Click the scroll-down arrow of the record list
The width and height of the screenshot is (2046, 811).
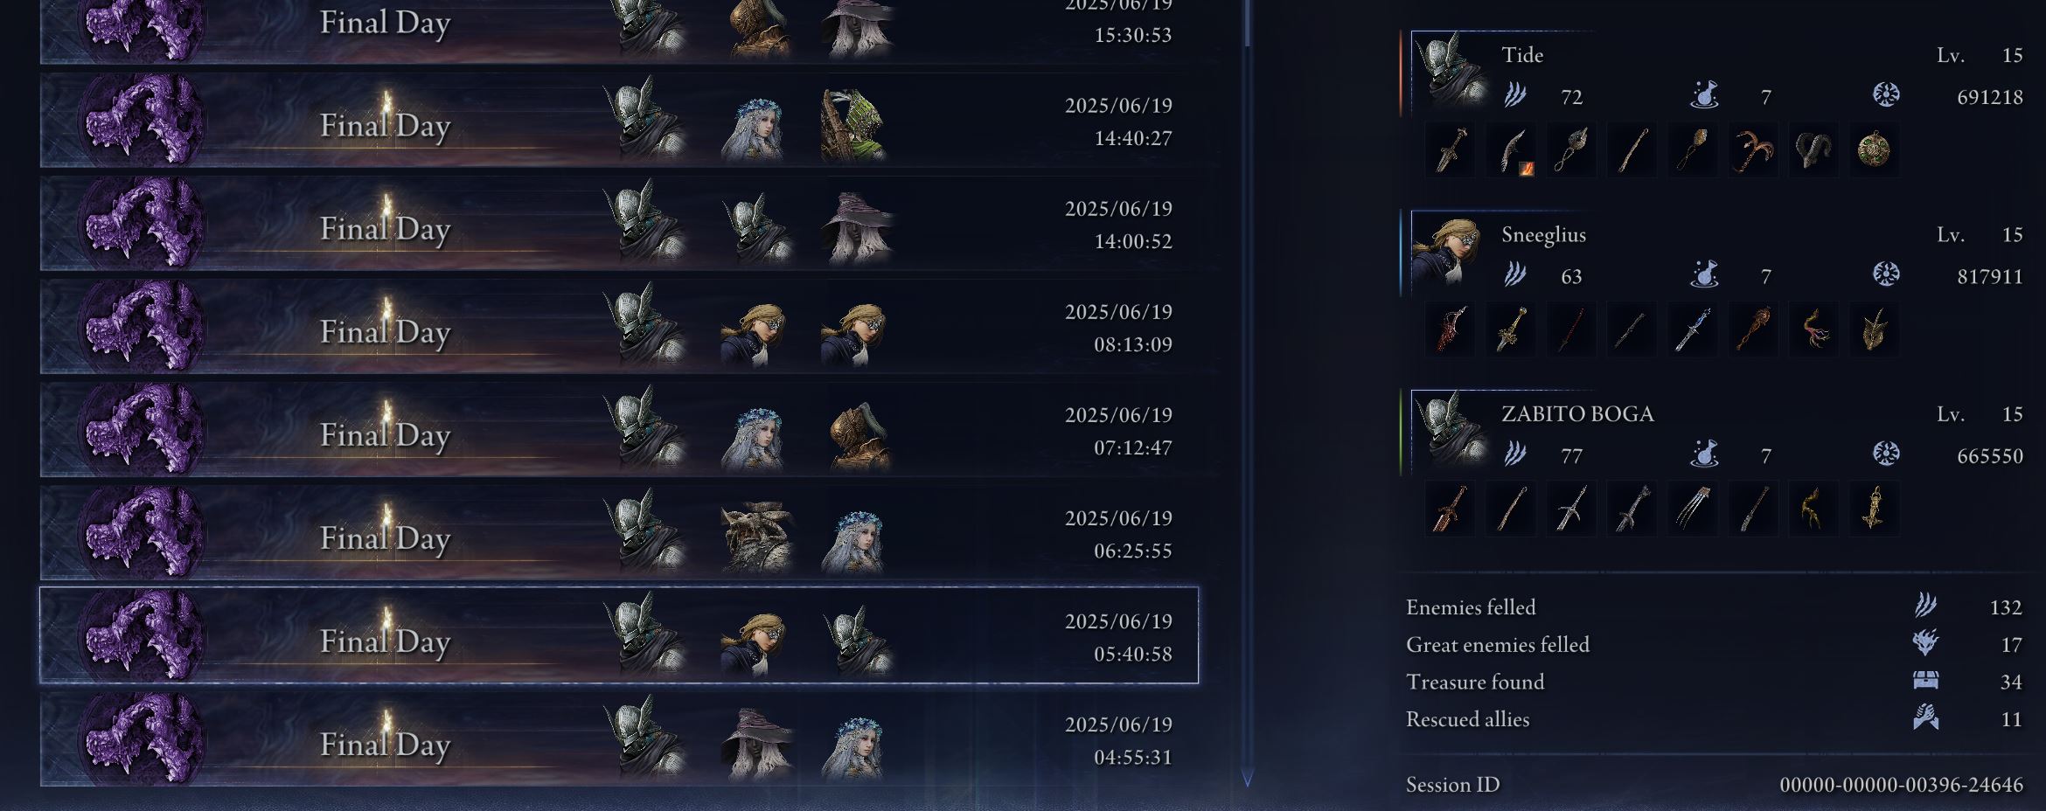click(1248, 777)
